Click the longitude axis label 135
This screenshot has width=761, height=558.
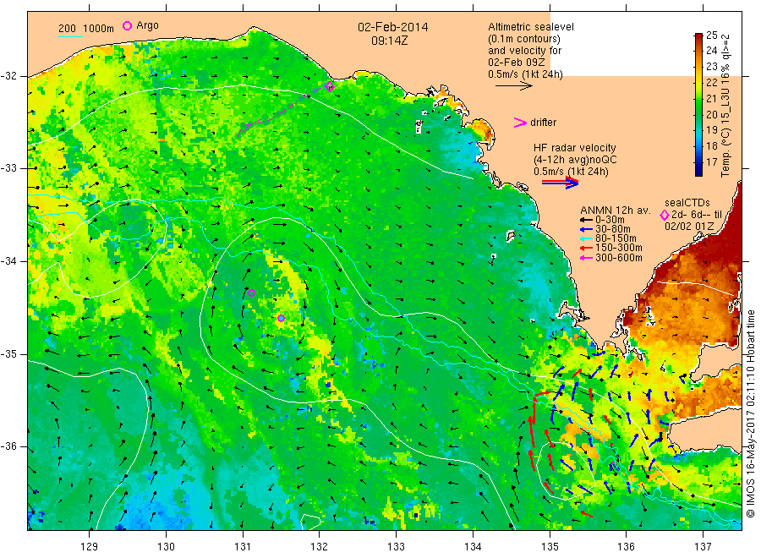click(550, 547)
